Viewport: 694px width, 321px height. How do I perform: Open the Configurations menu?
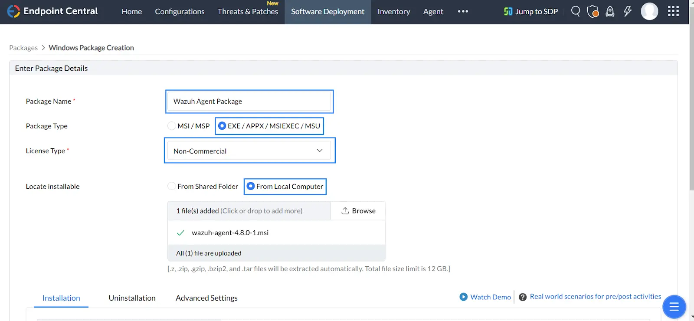tap(180, 12)
